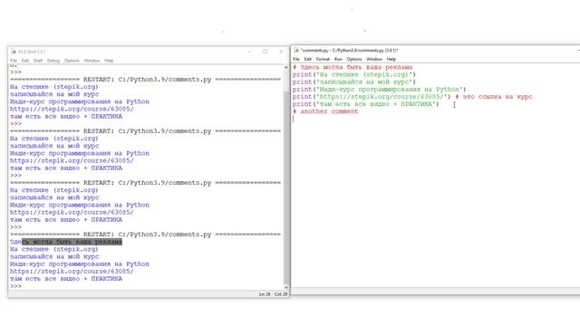Click the empty last line of the editor
Image resolution: width=580 pixels, height=326 pixels.
tap(435, 119)
